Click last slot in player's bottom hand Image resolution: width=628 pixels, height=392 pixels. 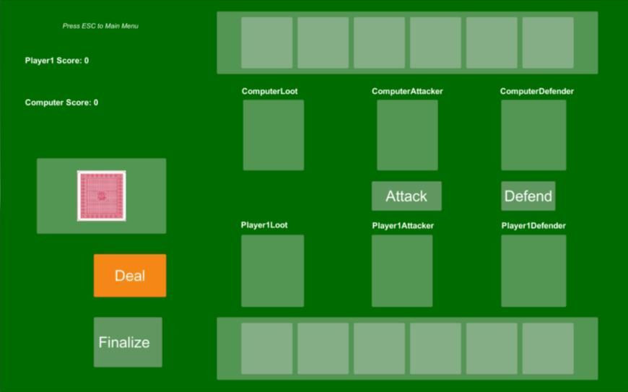point(548,349)
